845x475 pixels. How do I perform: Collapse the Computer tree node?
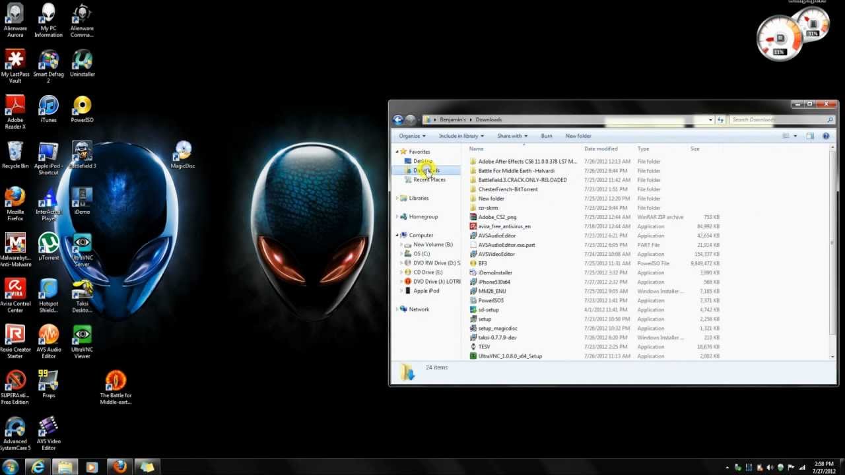click(397, 235)
